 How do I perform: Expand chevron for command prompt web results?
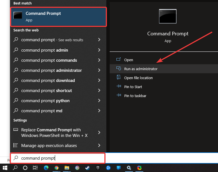point(99,40)
